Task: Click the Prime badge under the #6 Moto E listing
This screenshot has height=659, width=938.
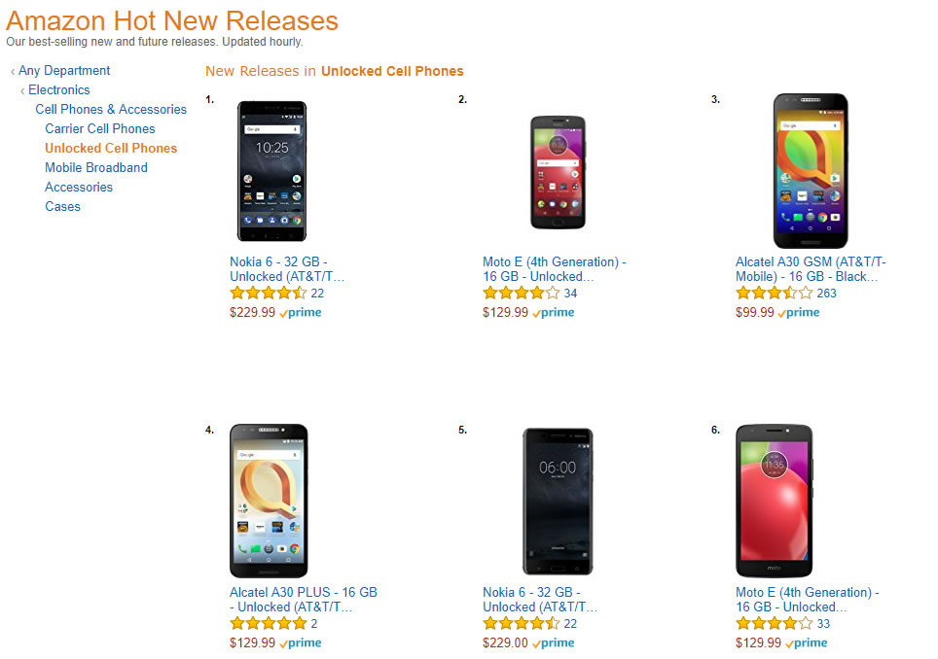Action: coord(806,642)
